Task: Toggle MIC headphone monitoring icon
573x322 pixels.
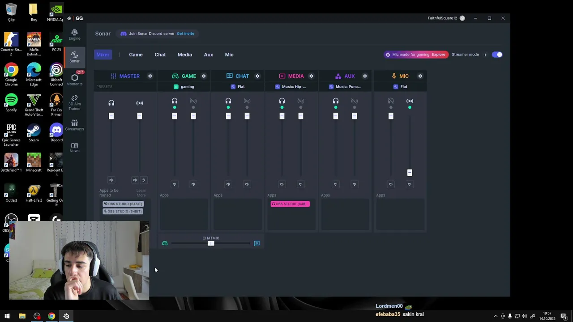Action: point(391,101)
